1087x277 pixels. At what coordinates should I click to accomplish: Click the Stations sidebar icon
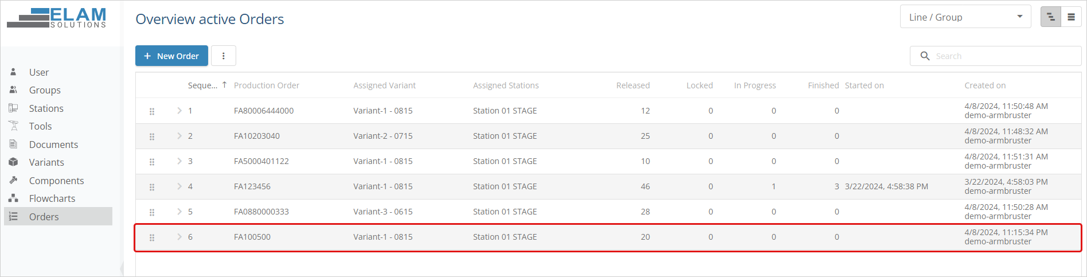click(13, 108)
